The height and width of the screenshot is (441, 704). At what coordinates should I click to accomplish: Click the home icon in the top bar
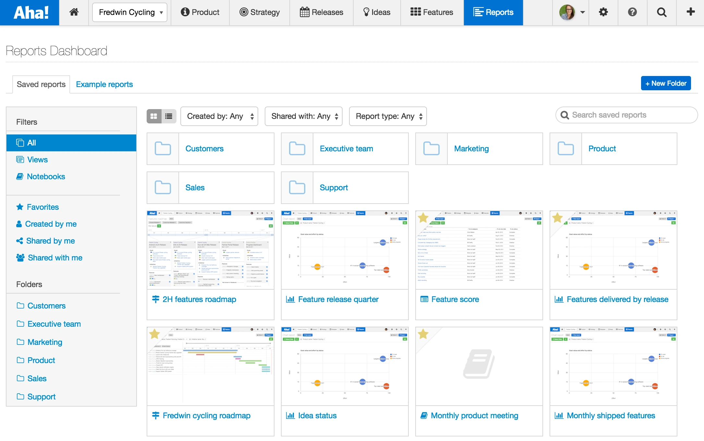74,12
